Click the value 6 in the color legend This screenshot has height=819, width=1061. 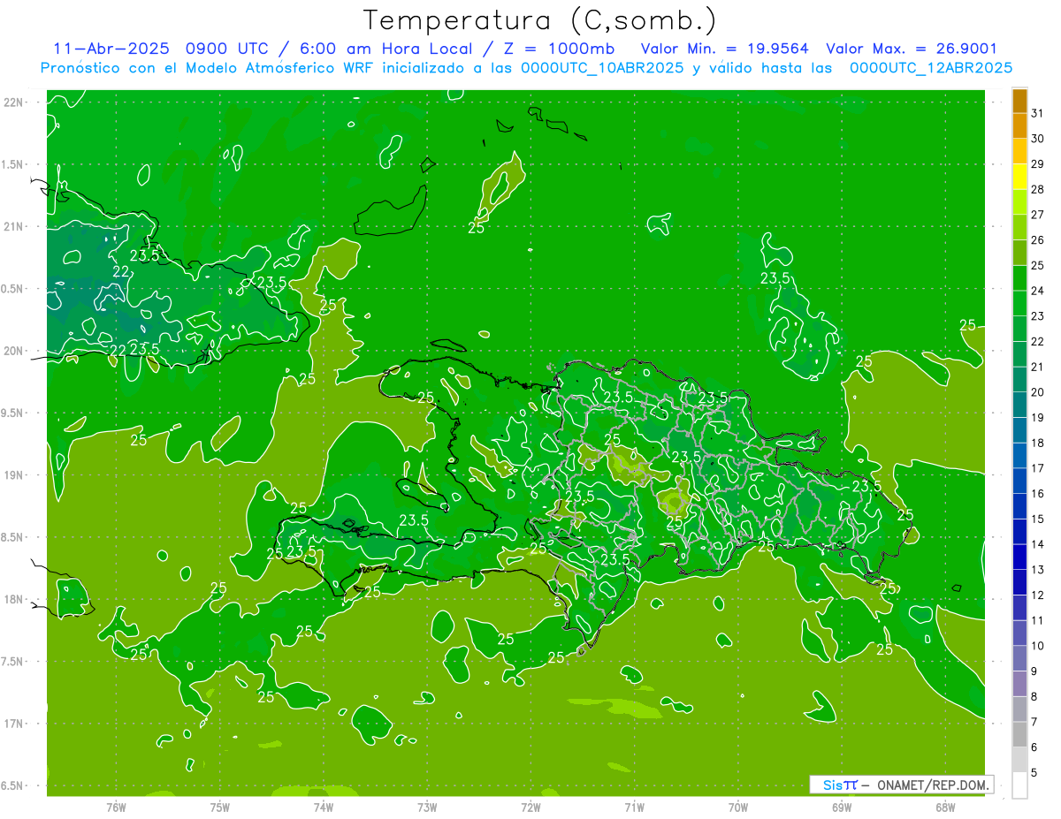click(x=1035, y=747)
